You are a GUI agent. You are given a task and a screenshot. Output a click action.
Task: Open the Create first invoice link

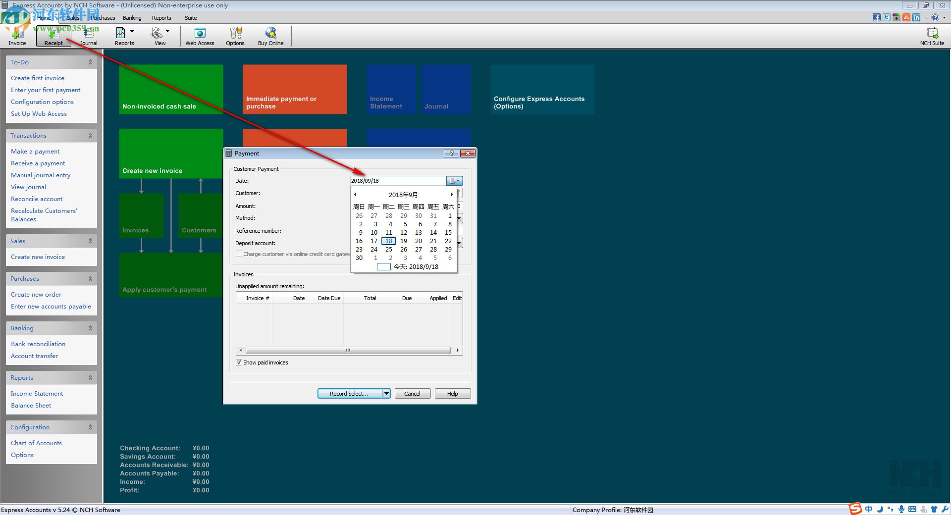point(38,78)
